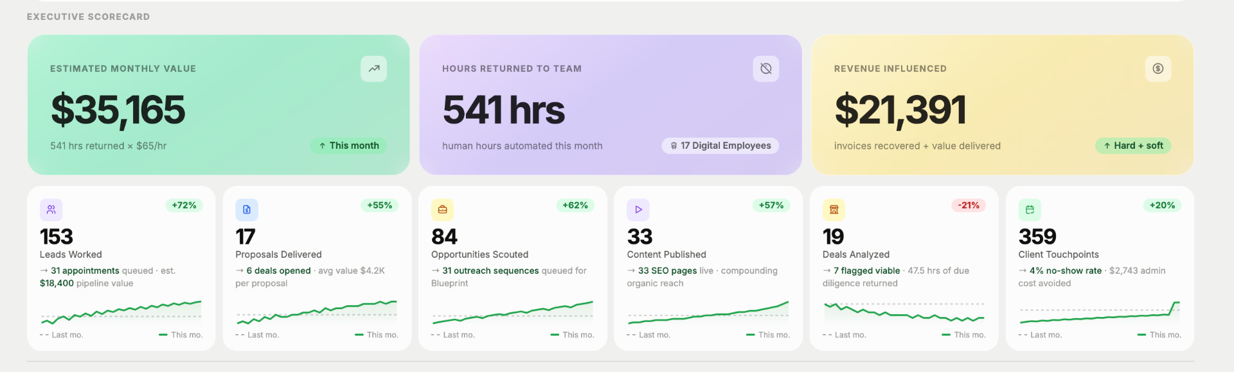1234x372 pixels.
Task: Click the 'Hard + soft' badge
Action: pos(1133,146)
